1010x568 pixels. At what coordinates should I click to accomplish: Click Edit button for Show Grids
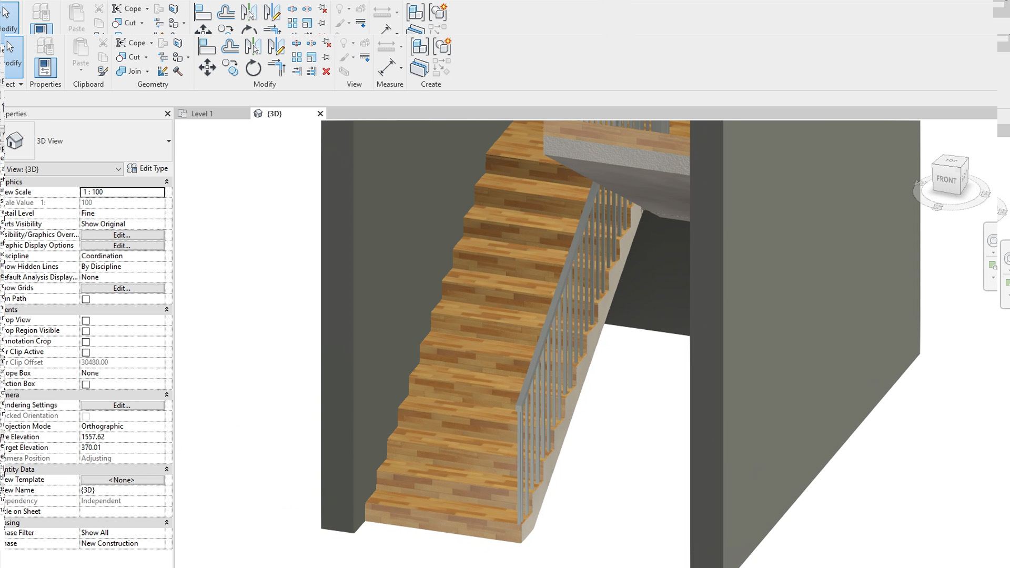[x=122, y=288]
